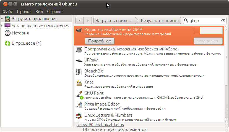Viewport: 229px width, 132px height.
Task: Open the Вид menu
Action: coord(39,12)
